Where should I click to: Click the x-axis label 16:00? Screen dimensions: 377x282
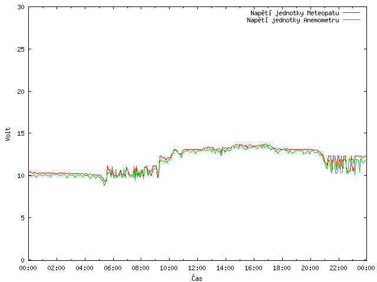(x=253, y=268)
